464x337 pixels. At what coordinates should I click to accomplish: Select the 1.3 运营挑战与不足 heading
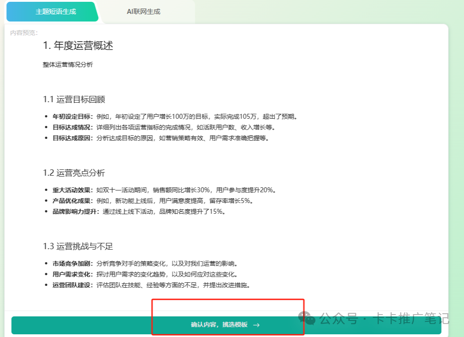[x=78, y=246]
